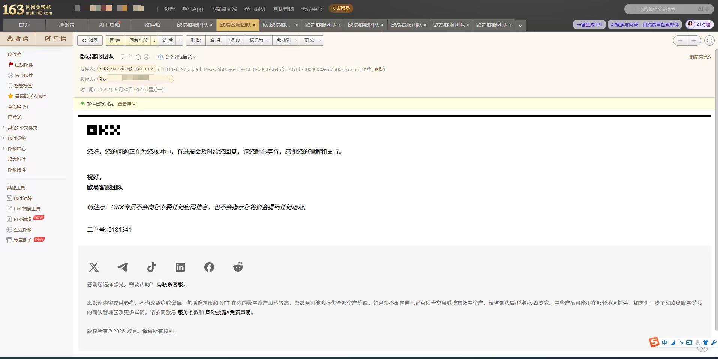The height and width of the screenshot is (359, 718).
Task: Open 草稿箱 (5) folder in sidebar
Action: pyautogui.click(x=18, y=107)
